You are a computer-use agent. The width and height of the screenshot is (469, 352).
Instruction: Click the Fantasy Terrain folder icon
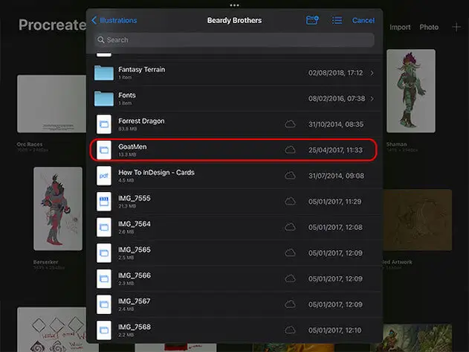104,73
